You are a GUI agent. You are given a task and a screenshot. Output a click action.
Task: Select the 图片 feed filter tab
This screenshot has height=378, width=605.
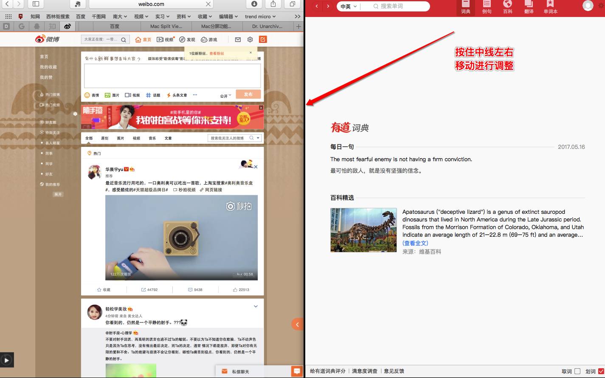click(121, 138)
